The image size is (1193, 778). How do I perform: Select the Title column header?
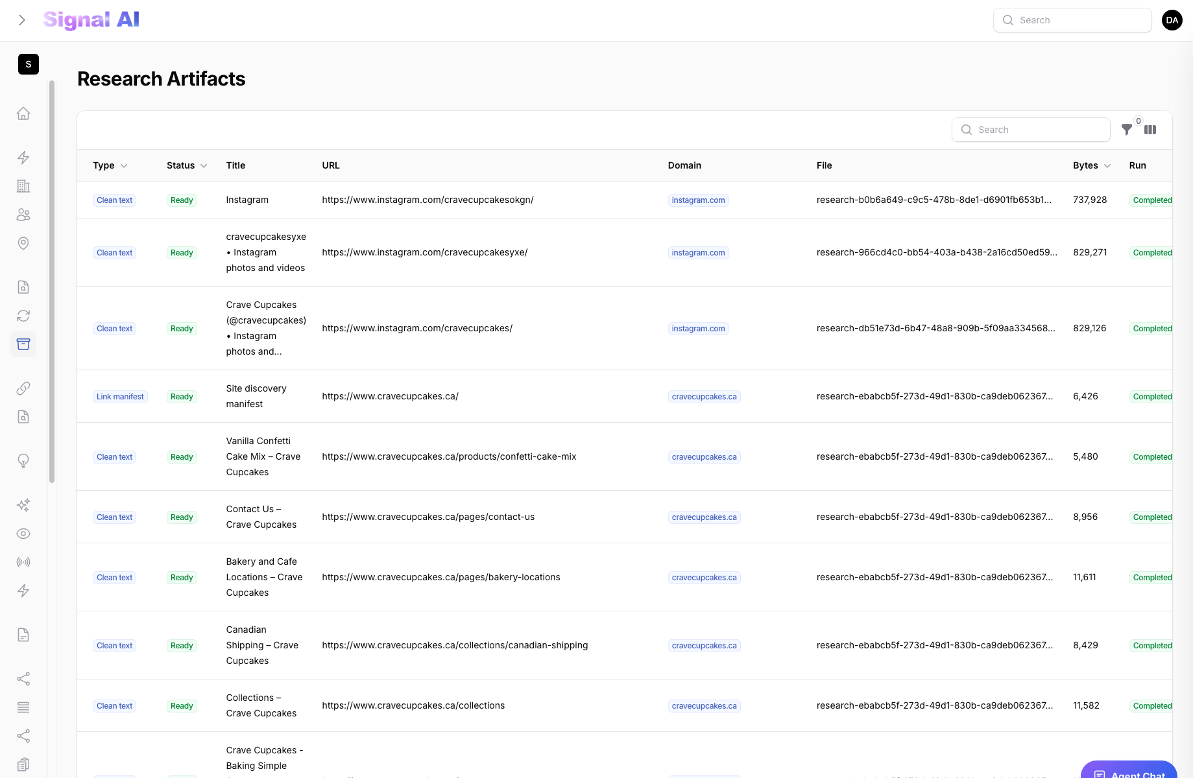point(235,165)
